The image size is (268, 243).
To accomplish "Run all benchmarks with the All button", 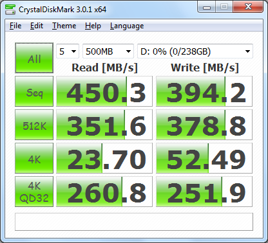I will pos(34,58).
